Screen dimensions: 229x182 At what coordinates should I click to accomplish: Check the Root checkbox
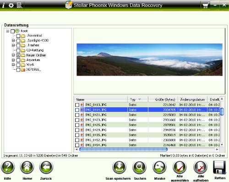(x=12, y=31)
